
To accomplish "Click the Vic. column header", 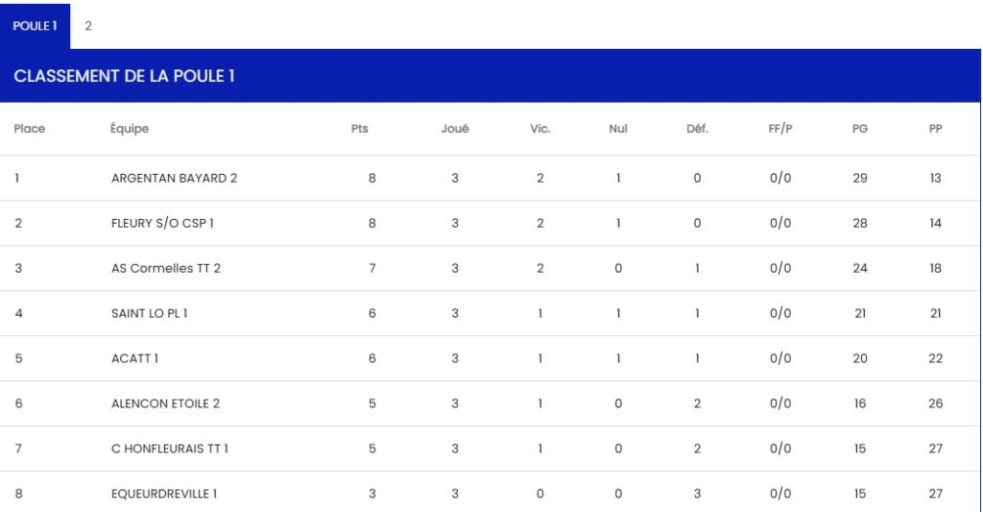I will [x=540, y=129].
